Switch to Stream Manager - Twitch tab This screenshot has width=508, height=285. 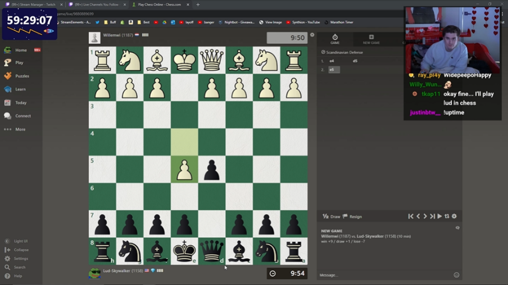pyautogui.click(x=34, y=4)
